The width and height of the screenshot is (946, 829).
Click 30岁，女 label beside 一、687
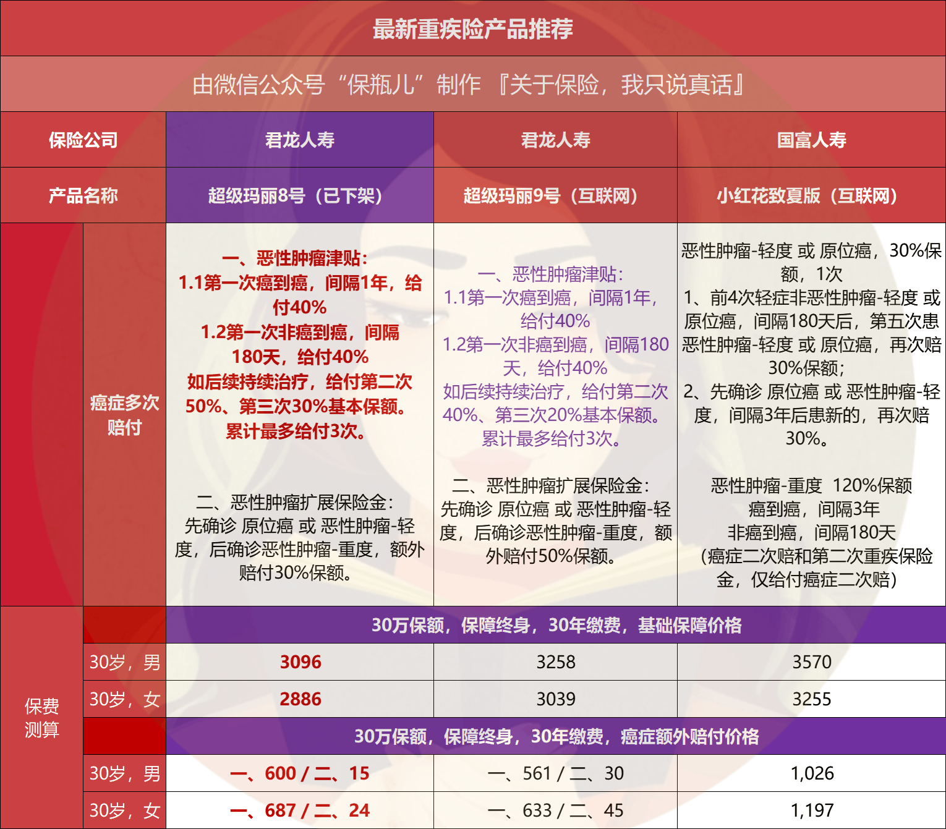click(125, 810)
